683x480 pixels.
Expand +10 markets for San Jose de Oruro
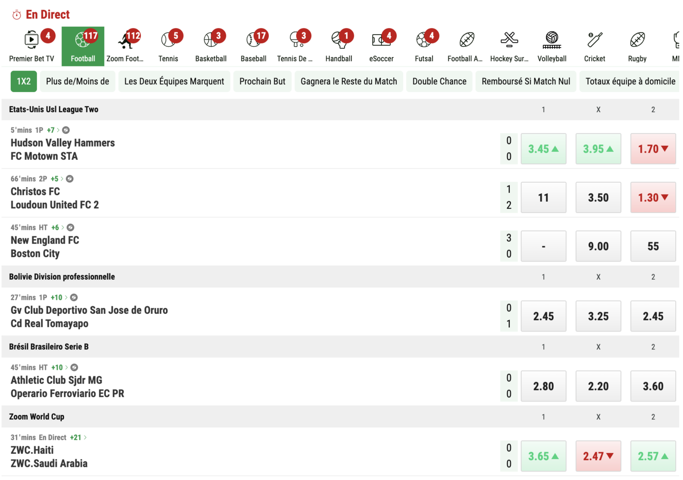pos(59,297)
